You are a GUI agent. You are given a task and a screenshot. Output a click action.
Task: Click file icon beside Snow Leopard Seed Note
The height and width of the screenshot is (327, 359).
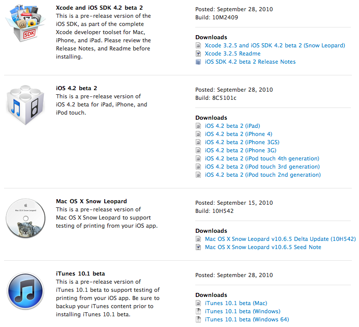coord(198,248)
